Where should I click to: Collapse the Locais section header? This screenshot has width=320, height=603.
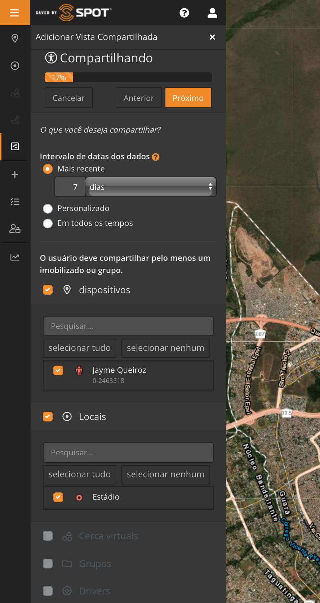pos(93,417)
